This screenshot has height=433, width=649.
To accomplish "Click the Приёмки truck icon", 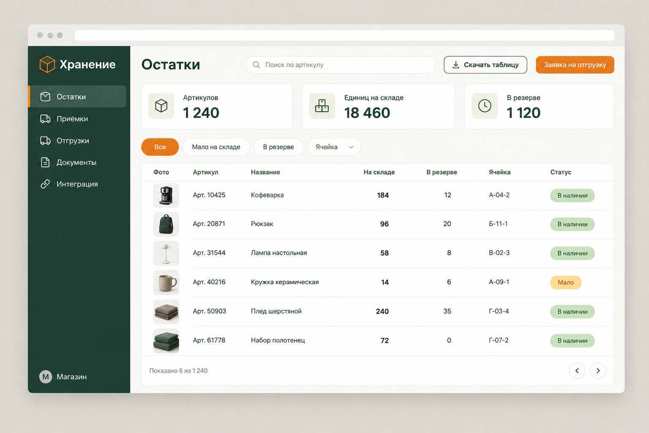I will [x=45, y=119].
